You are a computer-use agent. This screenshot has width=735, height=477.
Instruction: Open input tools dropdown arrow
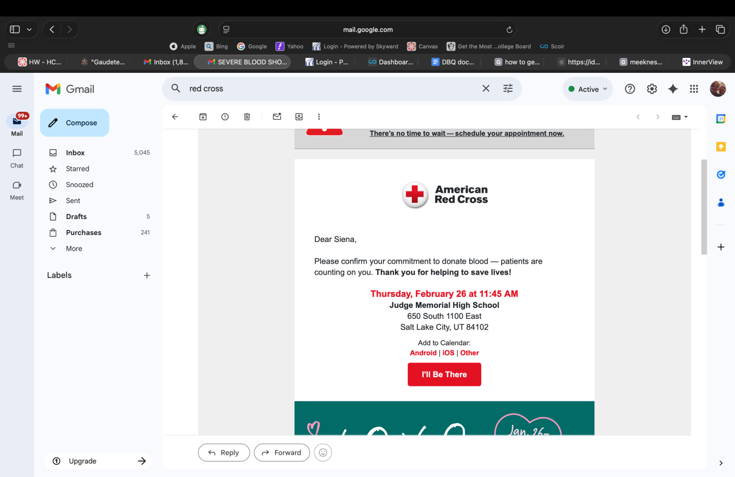(686, 117)
